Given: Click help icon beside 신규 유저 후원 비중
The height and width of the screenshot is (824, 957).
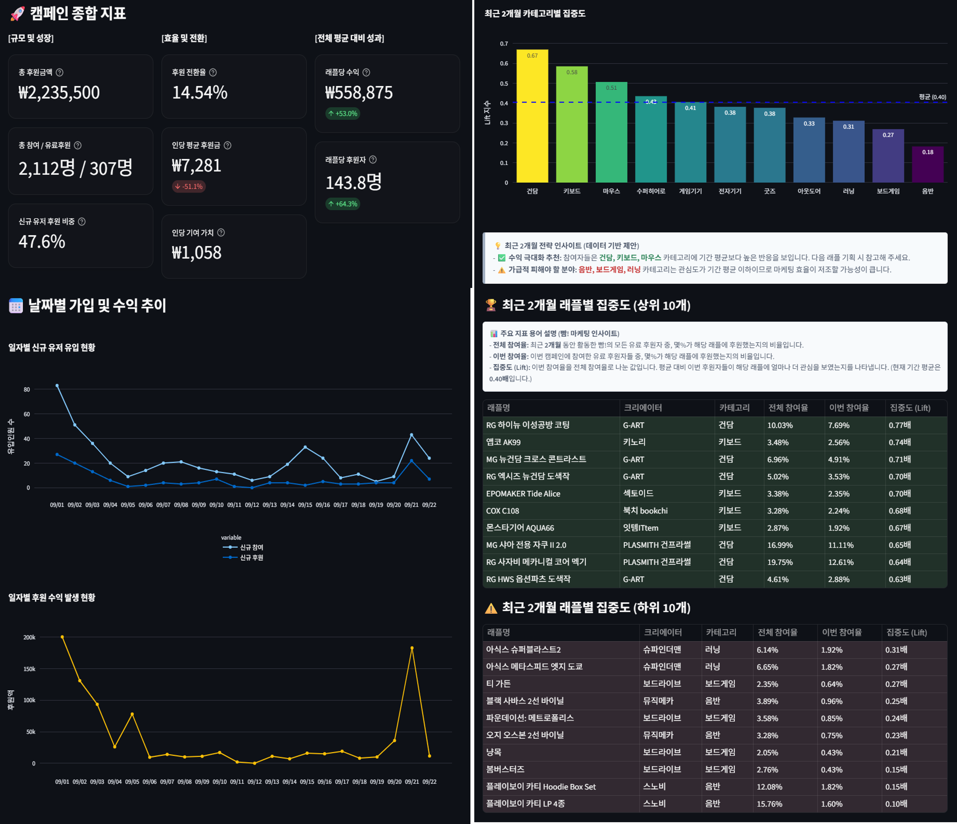Looking at the screenshot, I should click(x=82, y=222).
